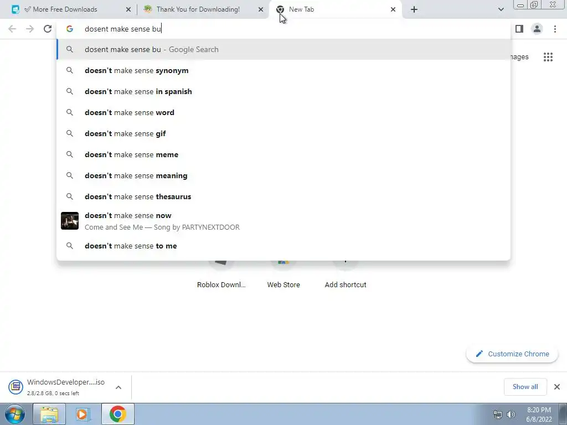Viewport: 567px width, 425px height.
Task: Select 'dosent make sense bu - Google Search' suggestion
Action: point(283,49)
